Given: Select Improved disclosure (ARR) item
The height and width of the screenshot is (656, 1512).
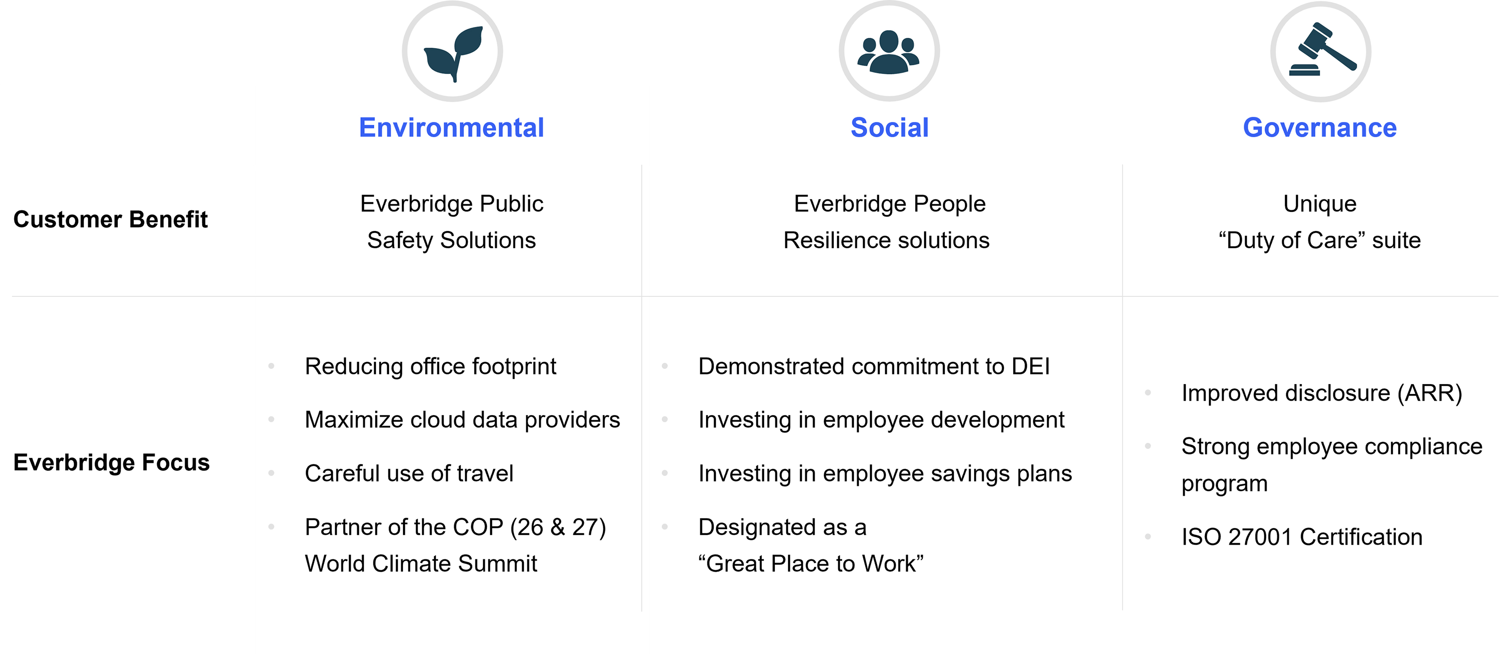Looking at the screenshot, I should 1322,393.
